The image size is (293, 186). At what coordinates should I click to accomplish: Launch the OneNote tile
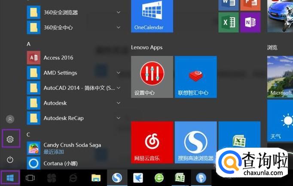pyautogui.click(x=250, y=22)
